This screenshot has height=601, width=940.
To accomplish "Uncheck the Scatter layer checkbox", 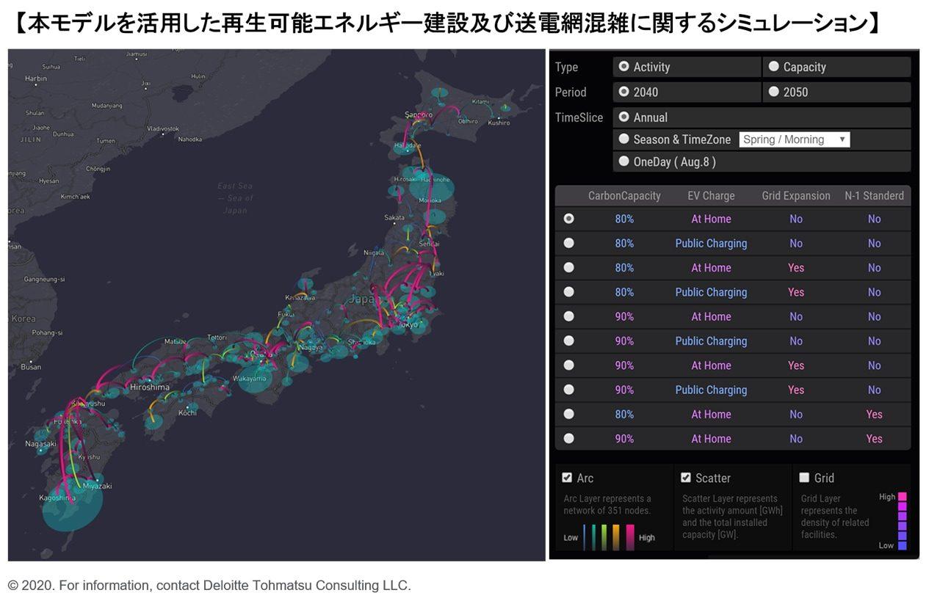I will coord(686,478).
